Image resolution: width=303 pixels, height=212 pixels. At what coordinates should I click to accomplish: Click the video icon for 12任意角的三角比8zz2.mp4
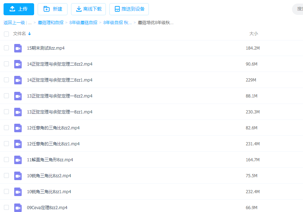click(x=18, y=128)
